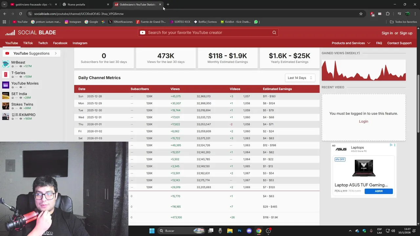Bookmark this page with the star icon

click(361, 14)
